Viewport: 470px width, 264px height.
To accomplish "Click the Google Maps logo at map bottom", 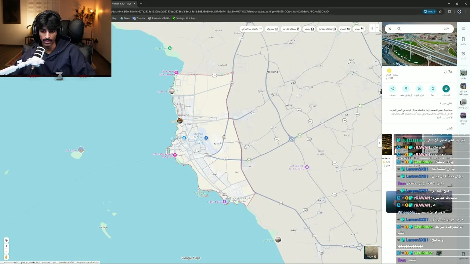I will [x=191, y=258].
